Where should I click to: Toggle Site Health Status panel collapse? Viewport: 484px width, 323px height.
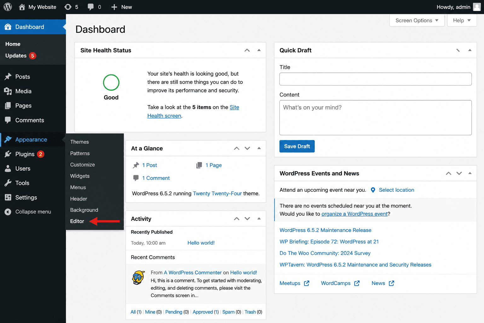tap(259, 50)
